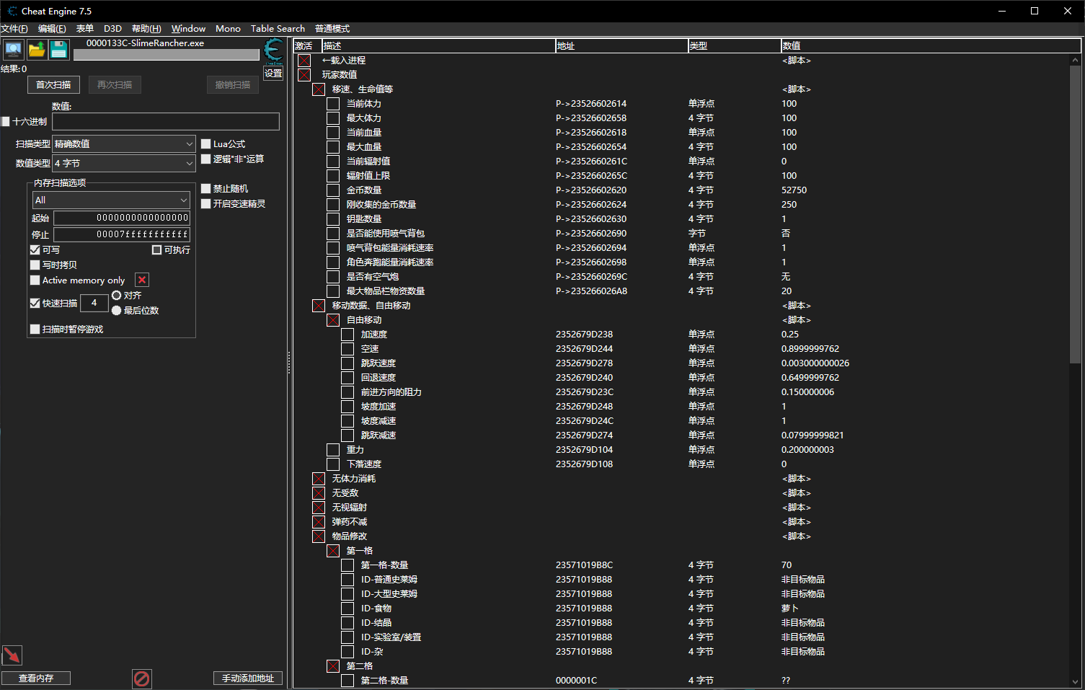
Task: Toggle 移速、生命值等 script box
Action: click(x=319, y=89)
